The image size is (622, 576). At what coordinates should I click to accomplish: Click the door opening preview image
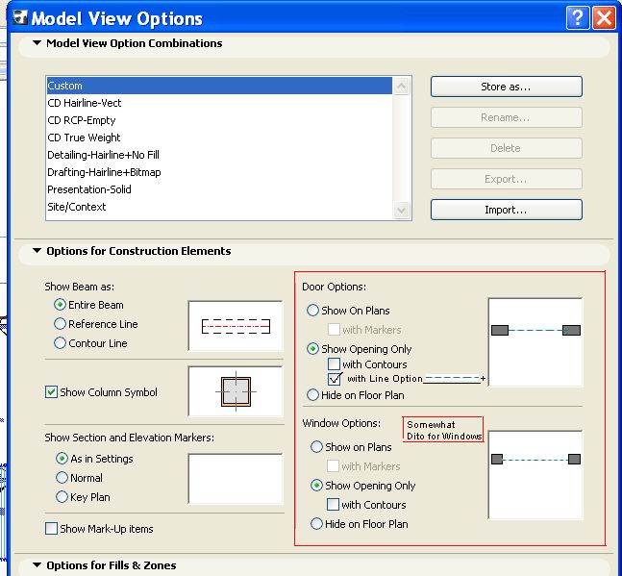click(535, 342)
